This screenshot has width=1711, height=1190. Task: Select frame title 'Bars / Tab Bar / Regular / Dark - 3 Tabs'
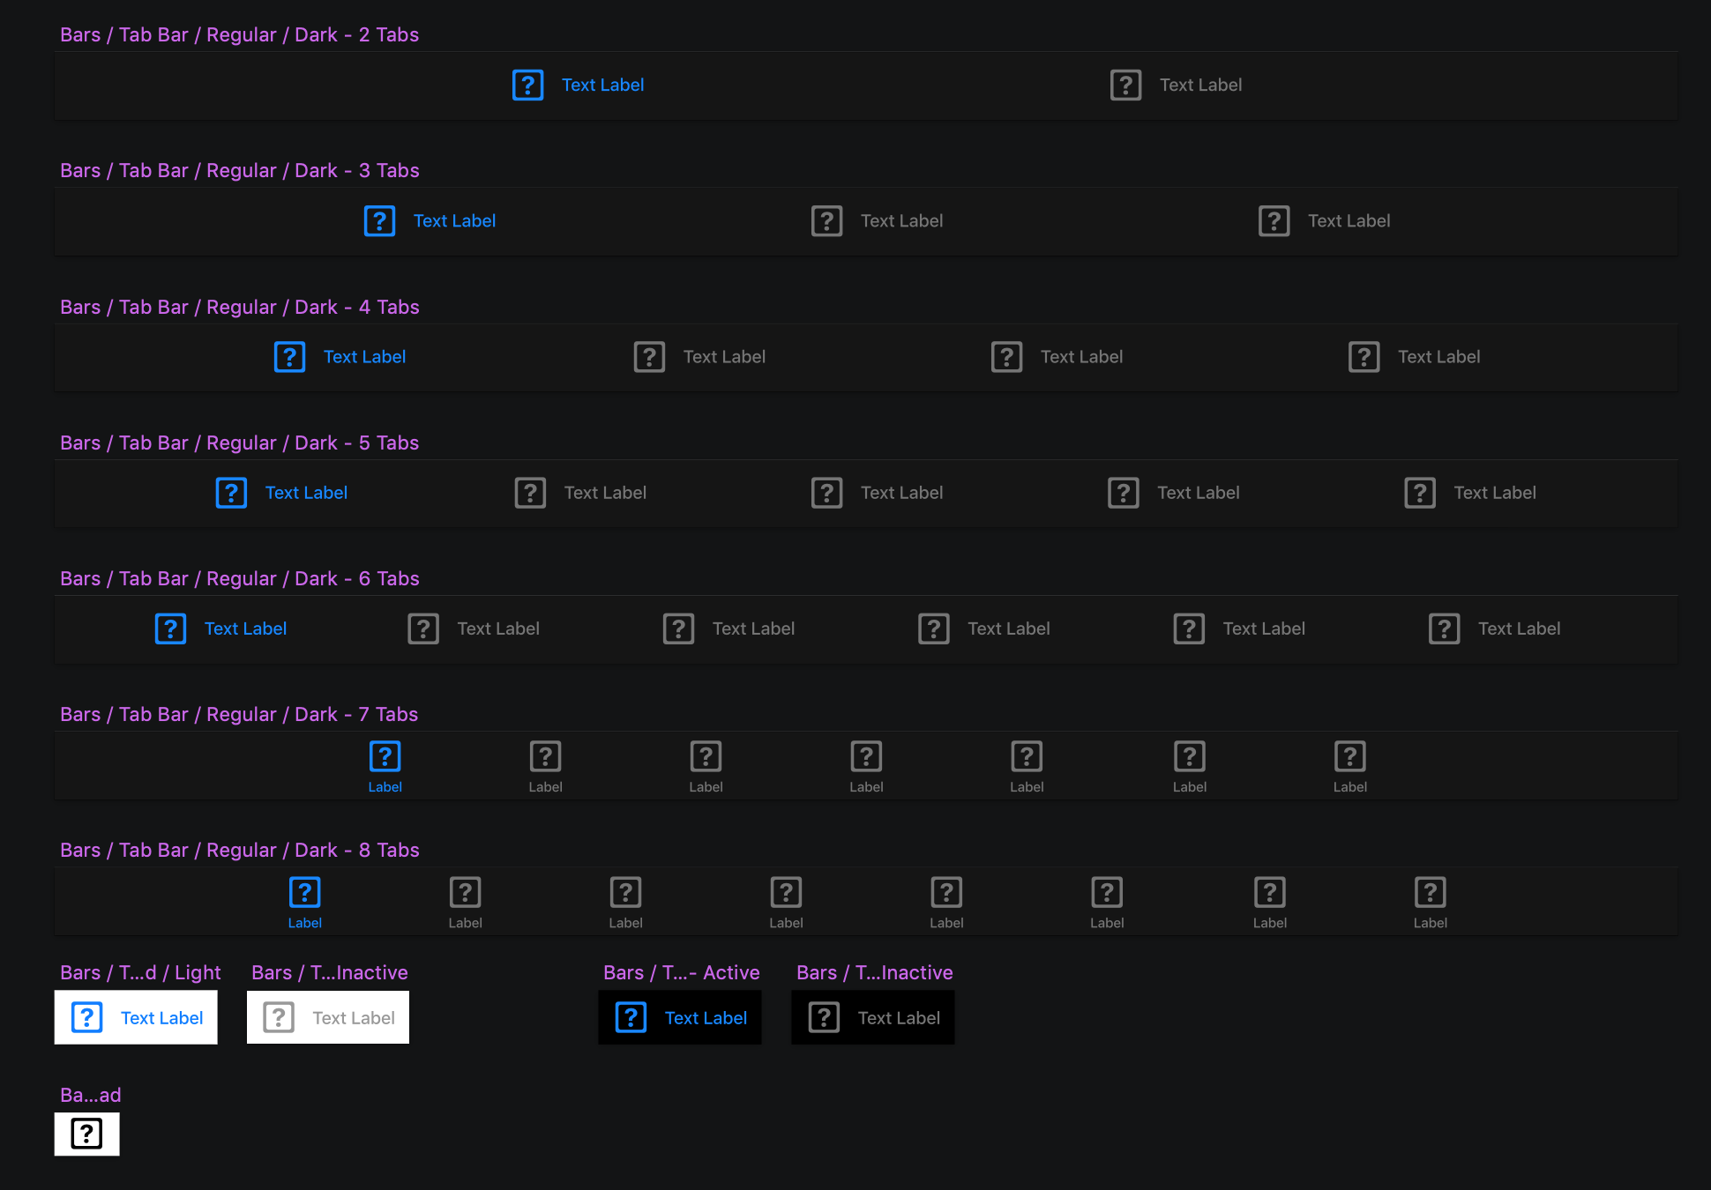(240, 171)
